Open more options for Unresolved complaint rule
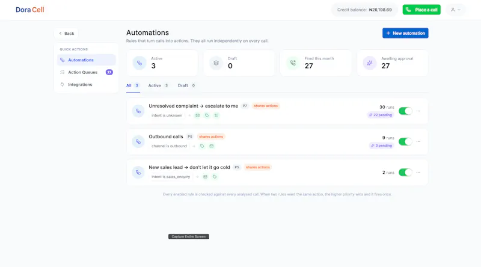 pos(418,111)
